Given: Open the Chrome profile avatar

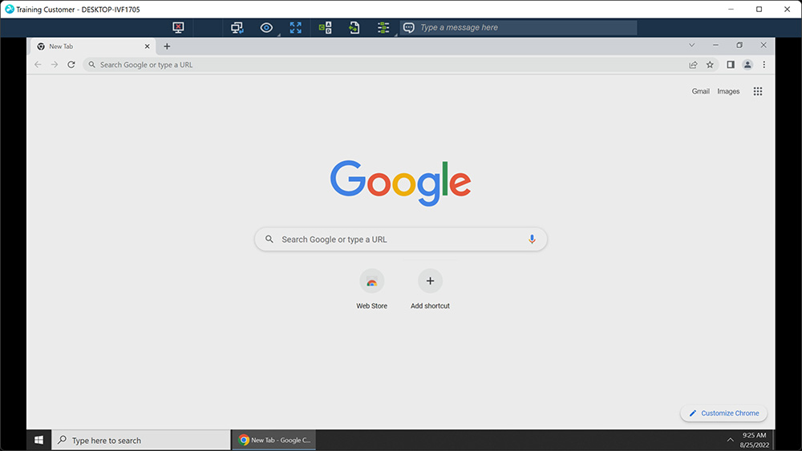Looking at the screenshot, I should (747, 65).
